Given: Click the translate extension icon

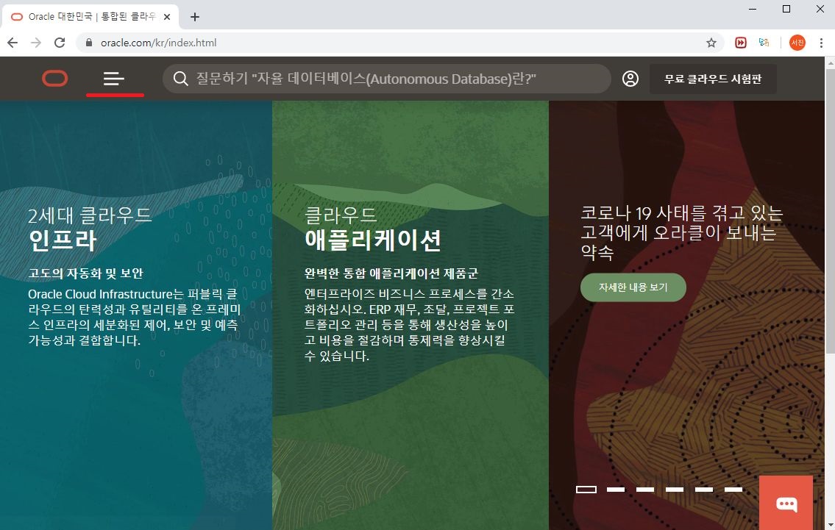Looking at the screenshot, I should (764, 43).
